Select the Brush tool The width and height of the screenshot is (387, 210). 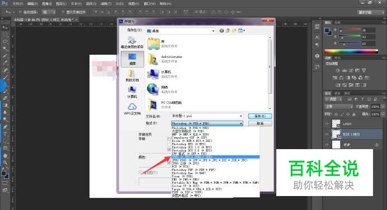5,78
